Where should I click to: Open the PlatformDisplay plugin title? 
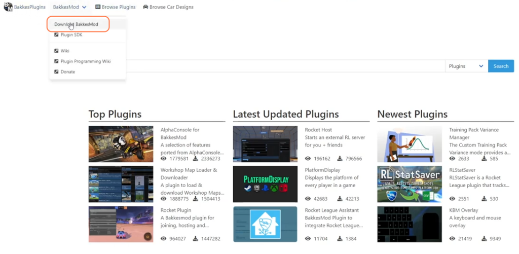(322, 170)
